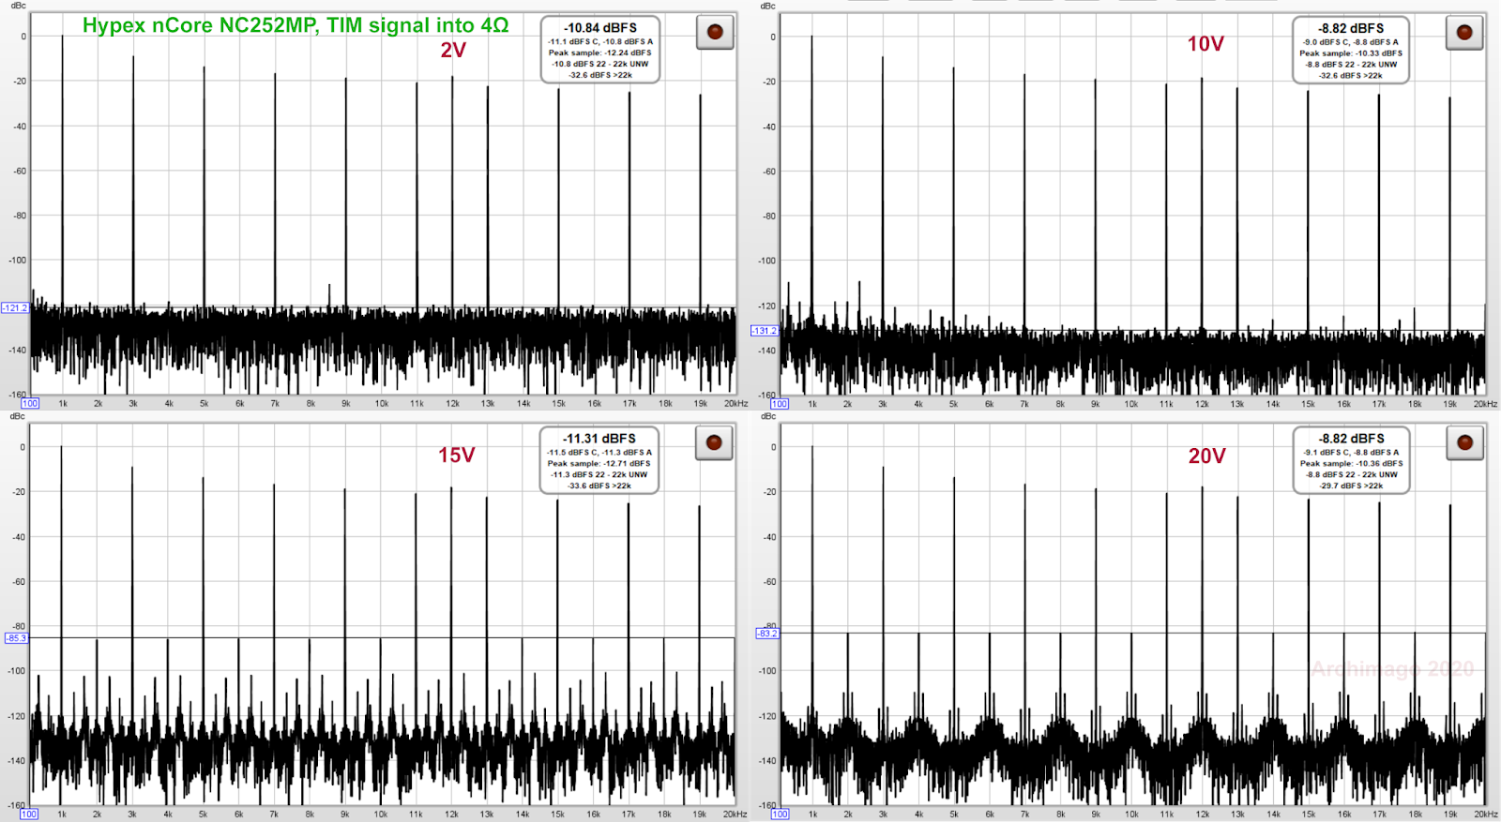
Task: Click the red 20V label
Action: [1207, 456]
